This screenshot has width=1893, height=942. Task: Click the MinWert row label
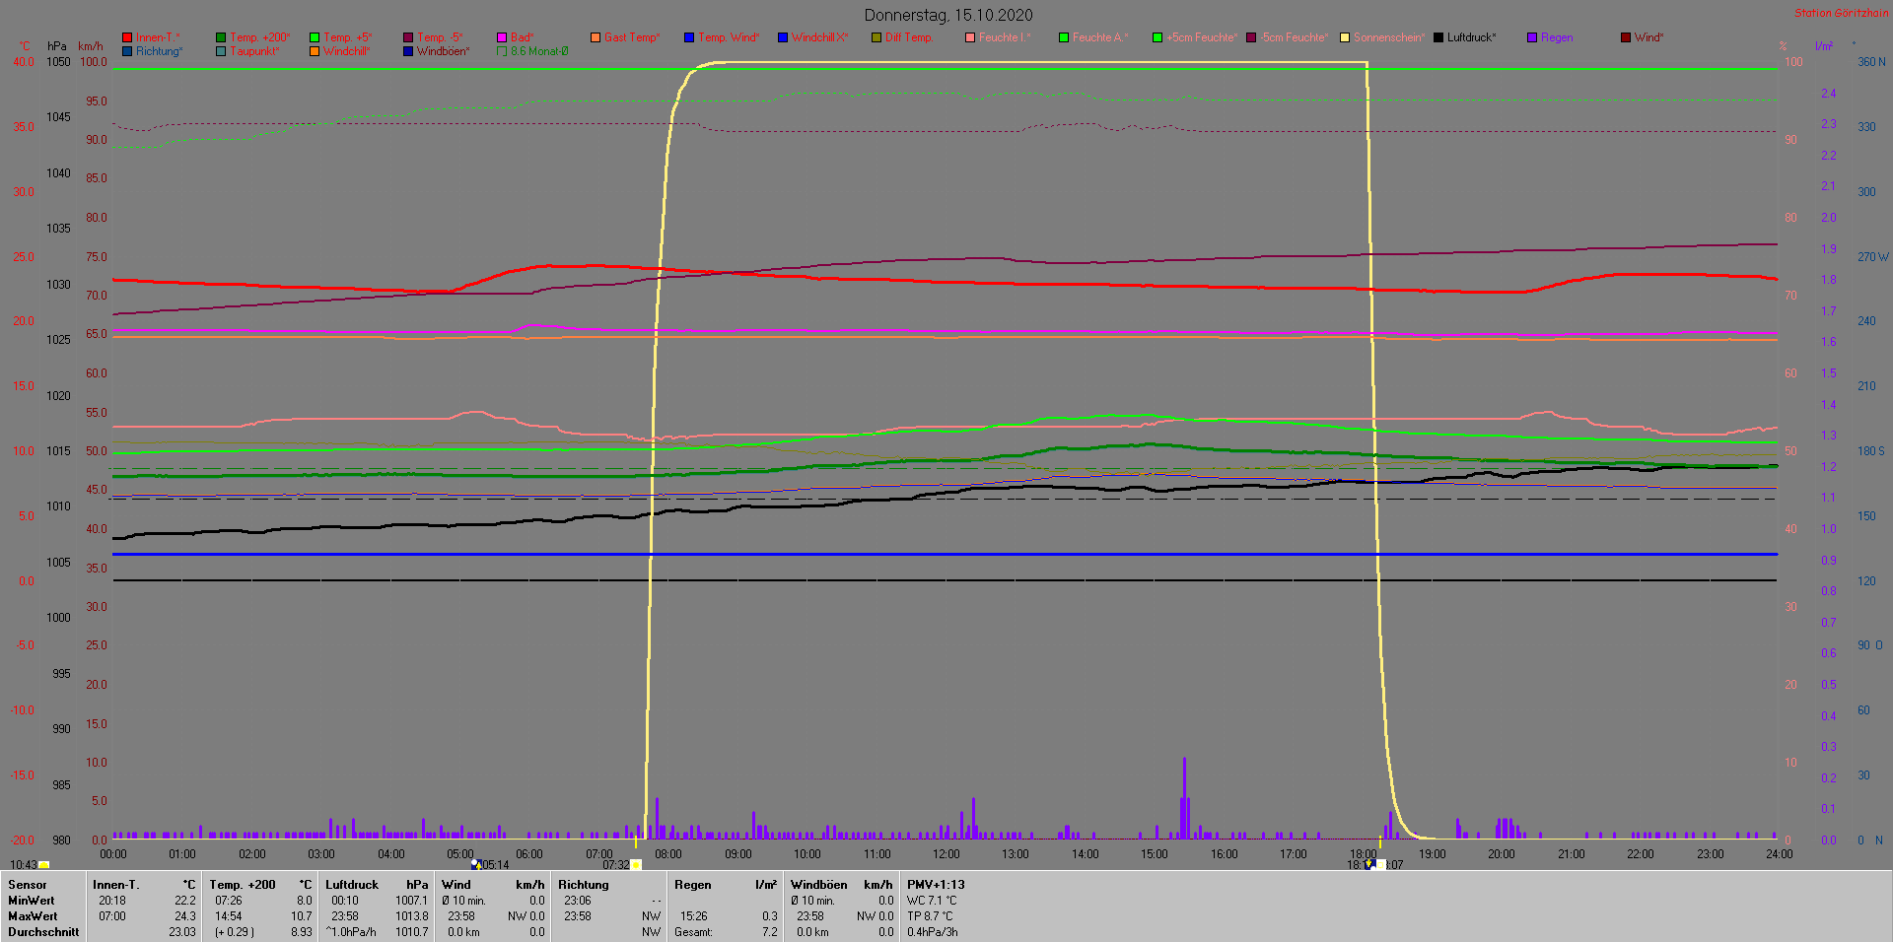coord(32,901)
